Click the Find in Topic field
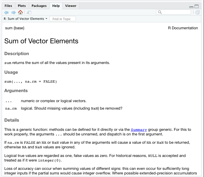The width and height of the screenshot is (204, 177). tap(62, 19)
